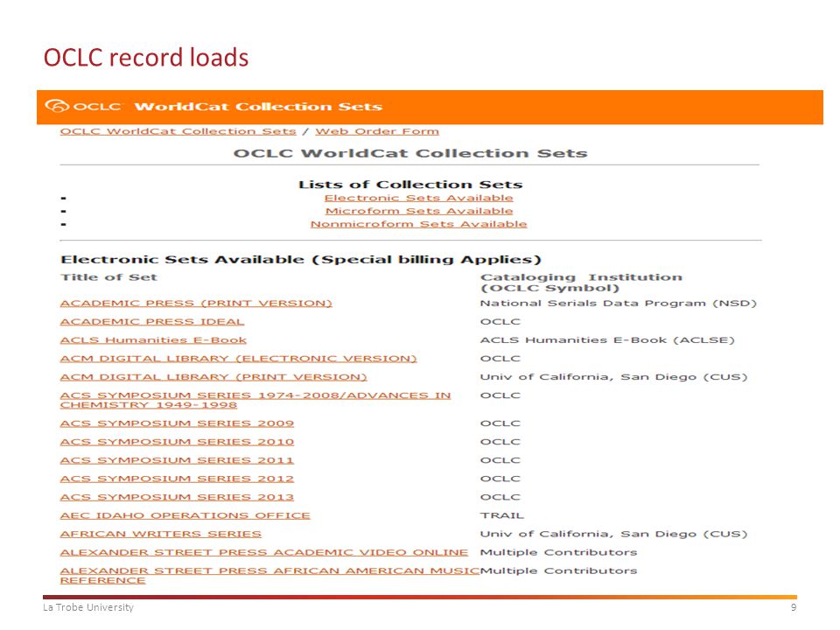Open ACS SYMPOSIUM SERIES 2013 link
The height and width of the screenshot is (630, 840).
[177, 497]
